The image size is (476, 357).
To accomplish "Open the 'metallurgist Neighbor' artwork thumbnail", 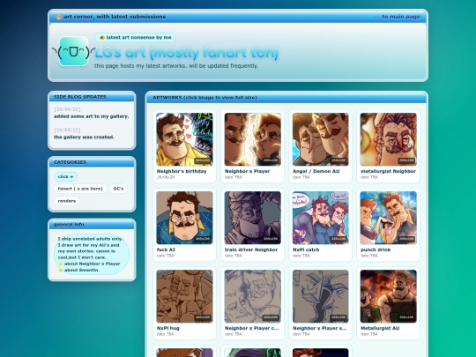I will 388,139.
